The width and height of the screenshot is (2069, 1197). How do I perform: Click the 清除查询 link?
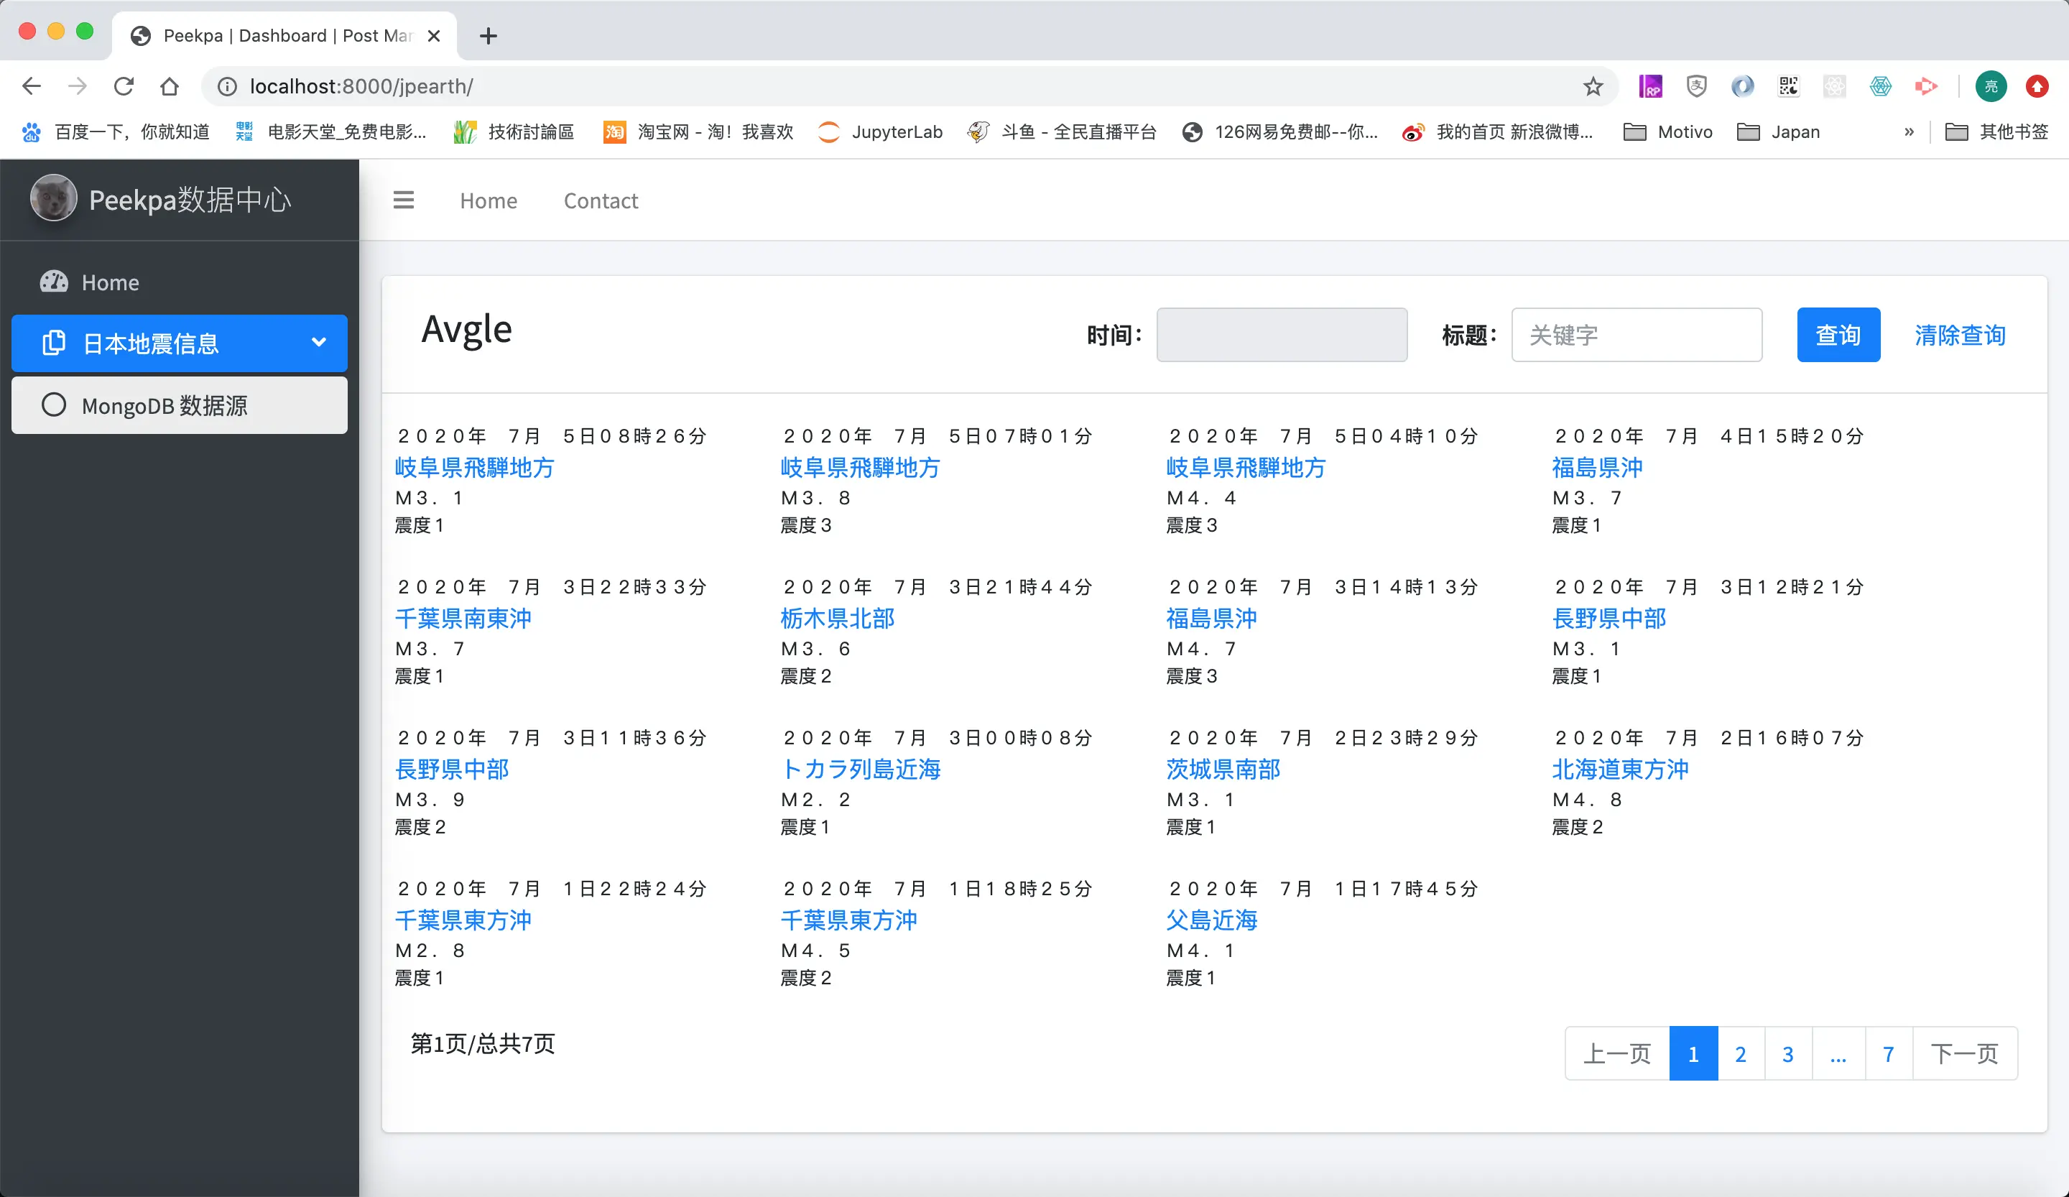tap(1959, 335)
